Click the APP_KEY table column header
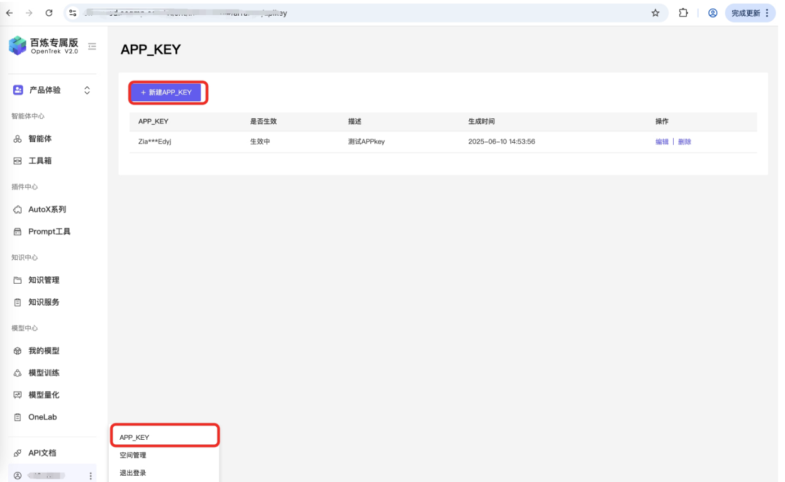Screen dimensions: 785x482 [x=153, y=121]
